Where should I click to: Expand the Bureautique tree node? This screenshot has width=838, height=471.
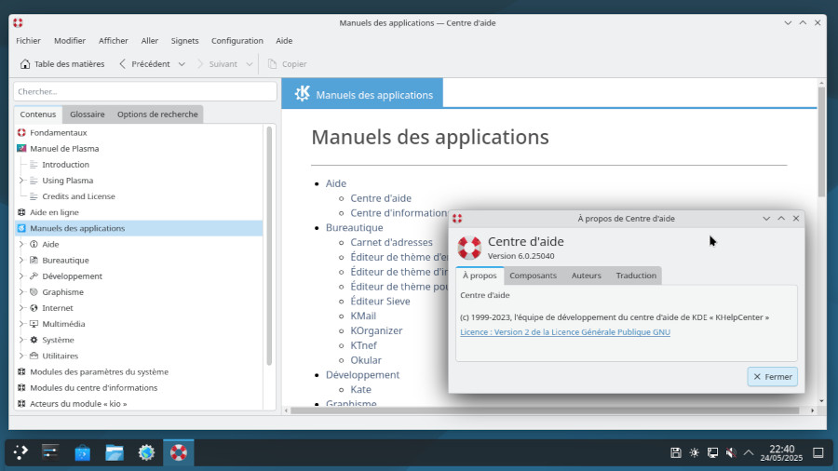(x=21, y=260)
